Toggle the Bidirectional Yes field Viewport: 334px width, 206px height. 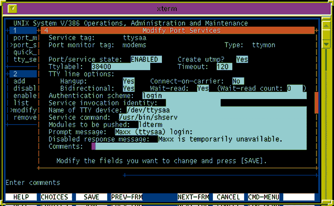128,88
